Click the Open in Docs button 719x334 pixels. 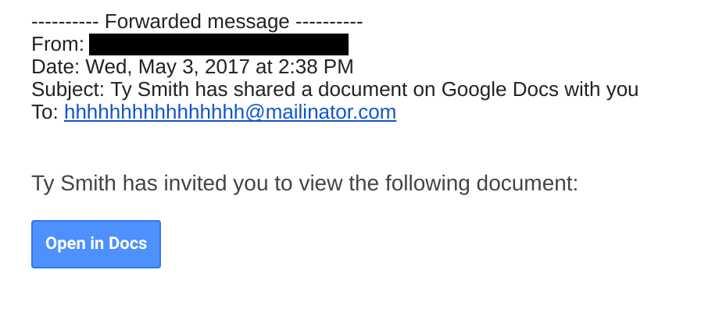click(x=96, y=244)
